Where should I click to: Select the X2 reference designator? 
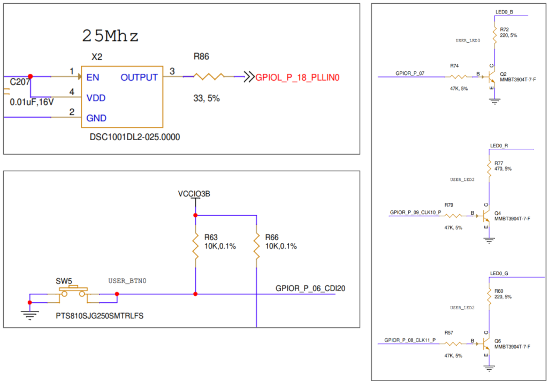97,57
